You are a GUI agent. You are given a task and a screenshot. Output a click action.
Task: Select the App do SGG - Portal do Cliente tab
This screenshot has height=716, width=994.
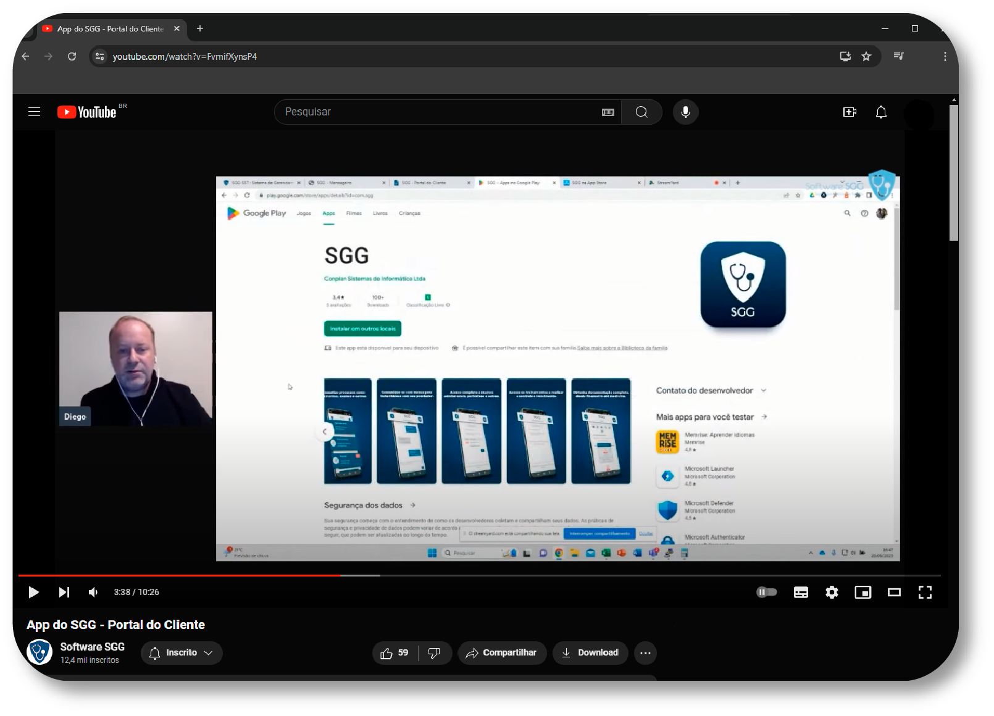point(110,29)
